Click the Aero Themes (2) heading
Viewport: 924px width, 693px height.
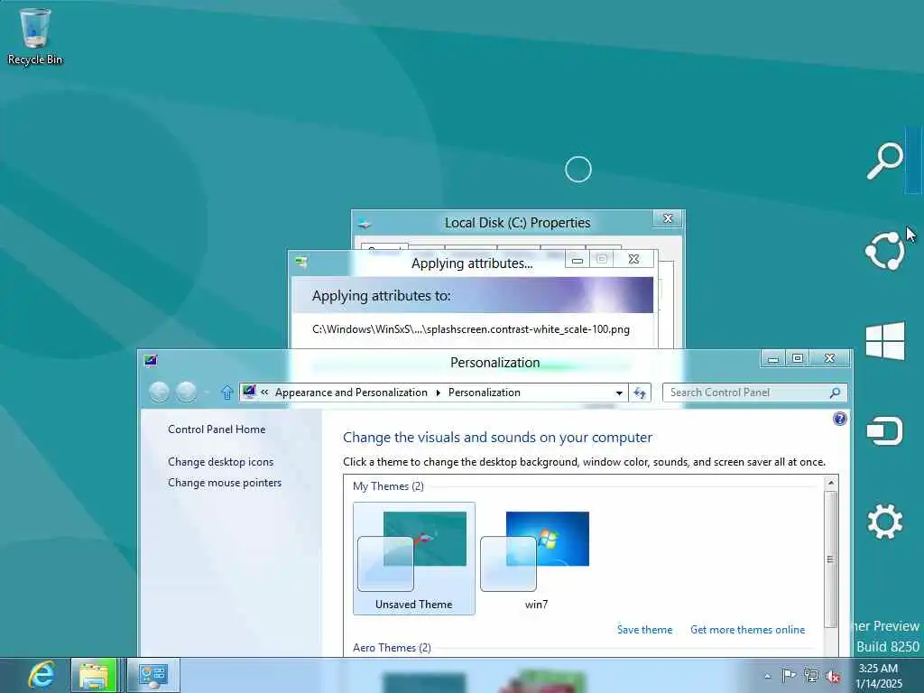point(392,648)
